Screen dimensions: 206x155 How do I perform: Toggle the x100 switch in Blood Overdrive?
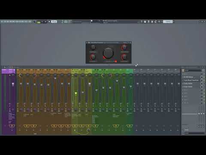coord(116,62)
